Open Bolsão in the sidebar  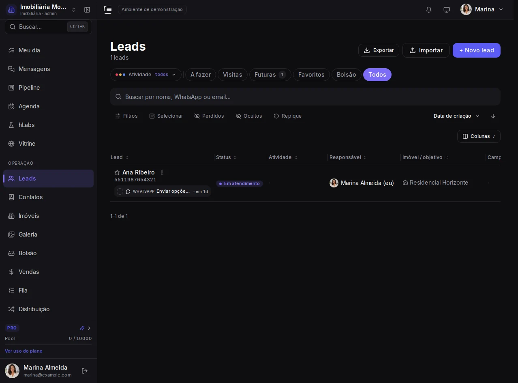(48, 253)
